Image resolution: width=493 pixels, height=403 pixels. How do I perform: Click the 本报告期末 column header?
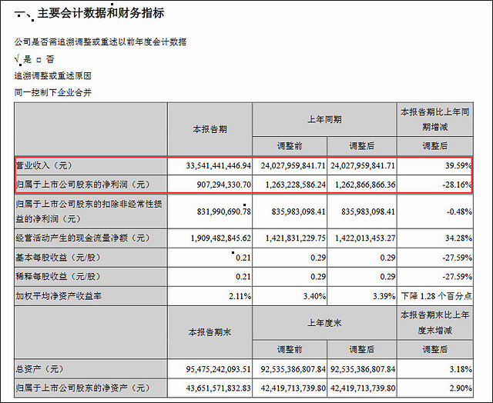(210, 332)
